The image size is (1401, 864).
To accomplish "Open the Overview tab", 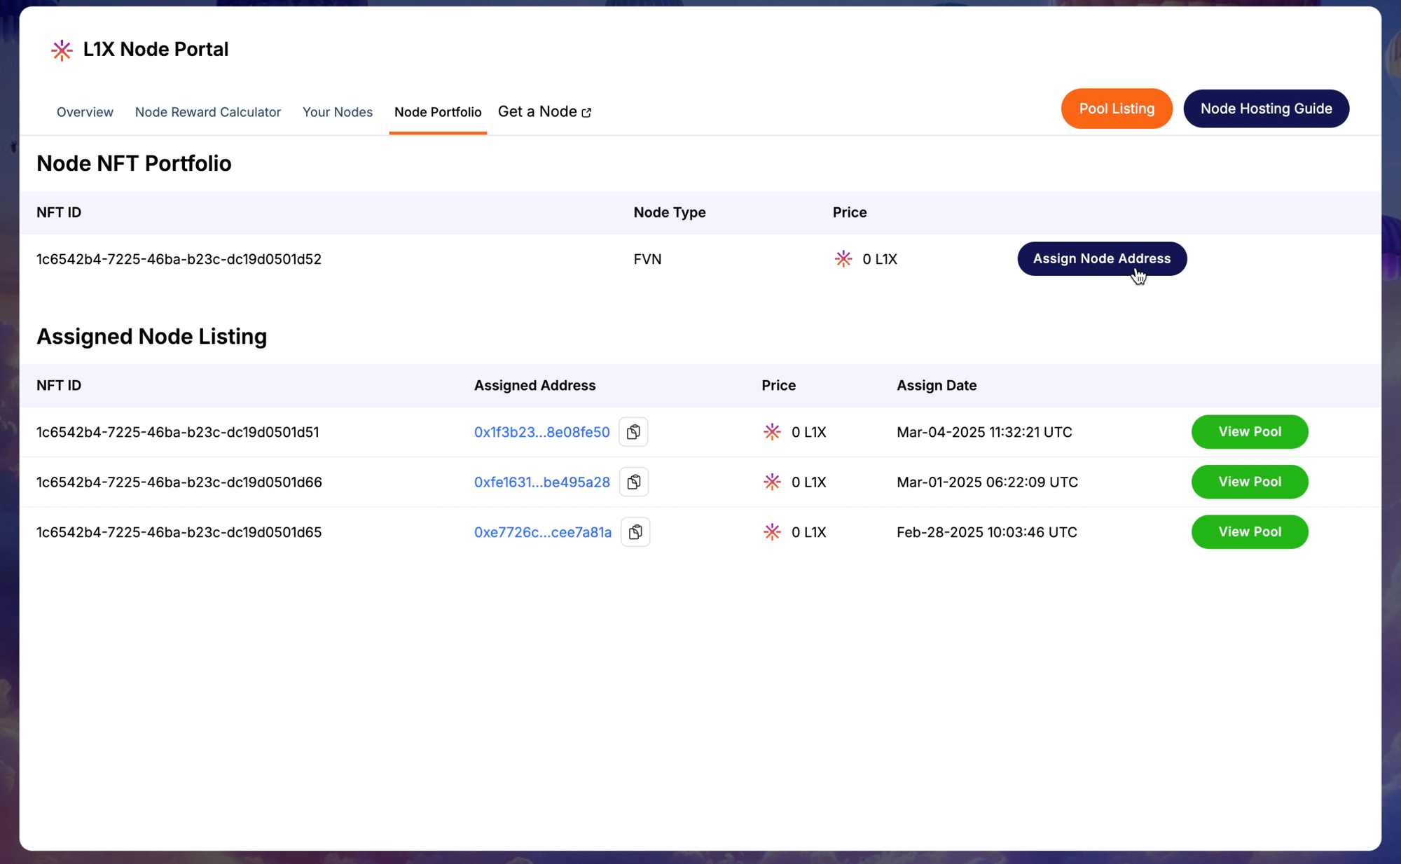I will [x=85, y=112].
